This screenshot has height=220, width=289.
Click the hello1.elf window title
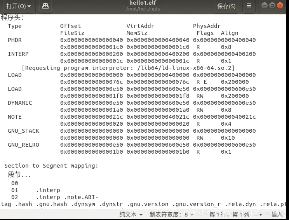143,3
